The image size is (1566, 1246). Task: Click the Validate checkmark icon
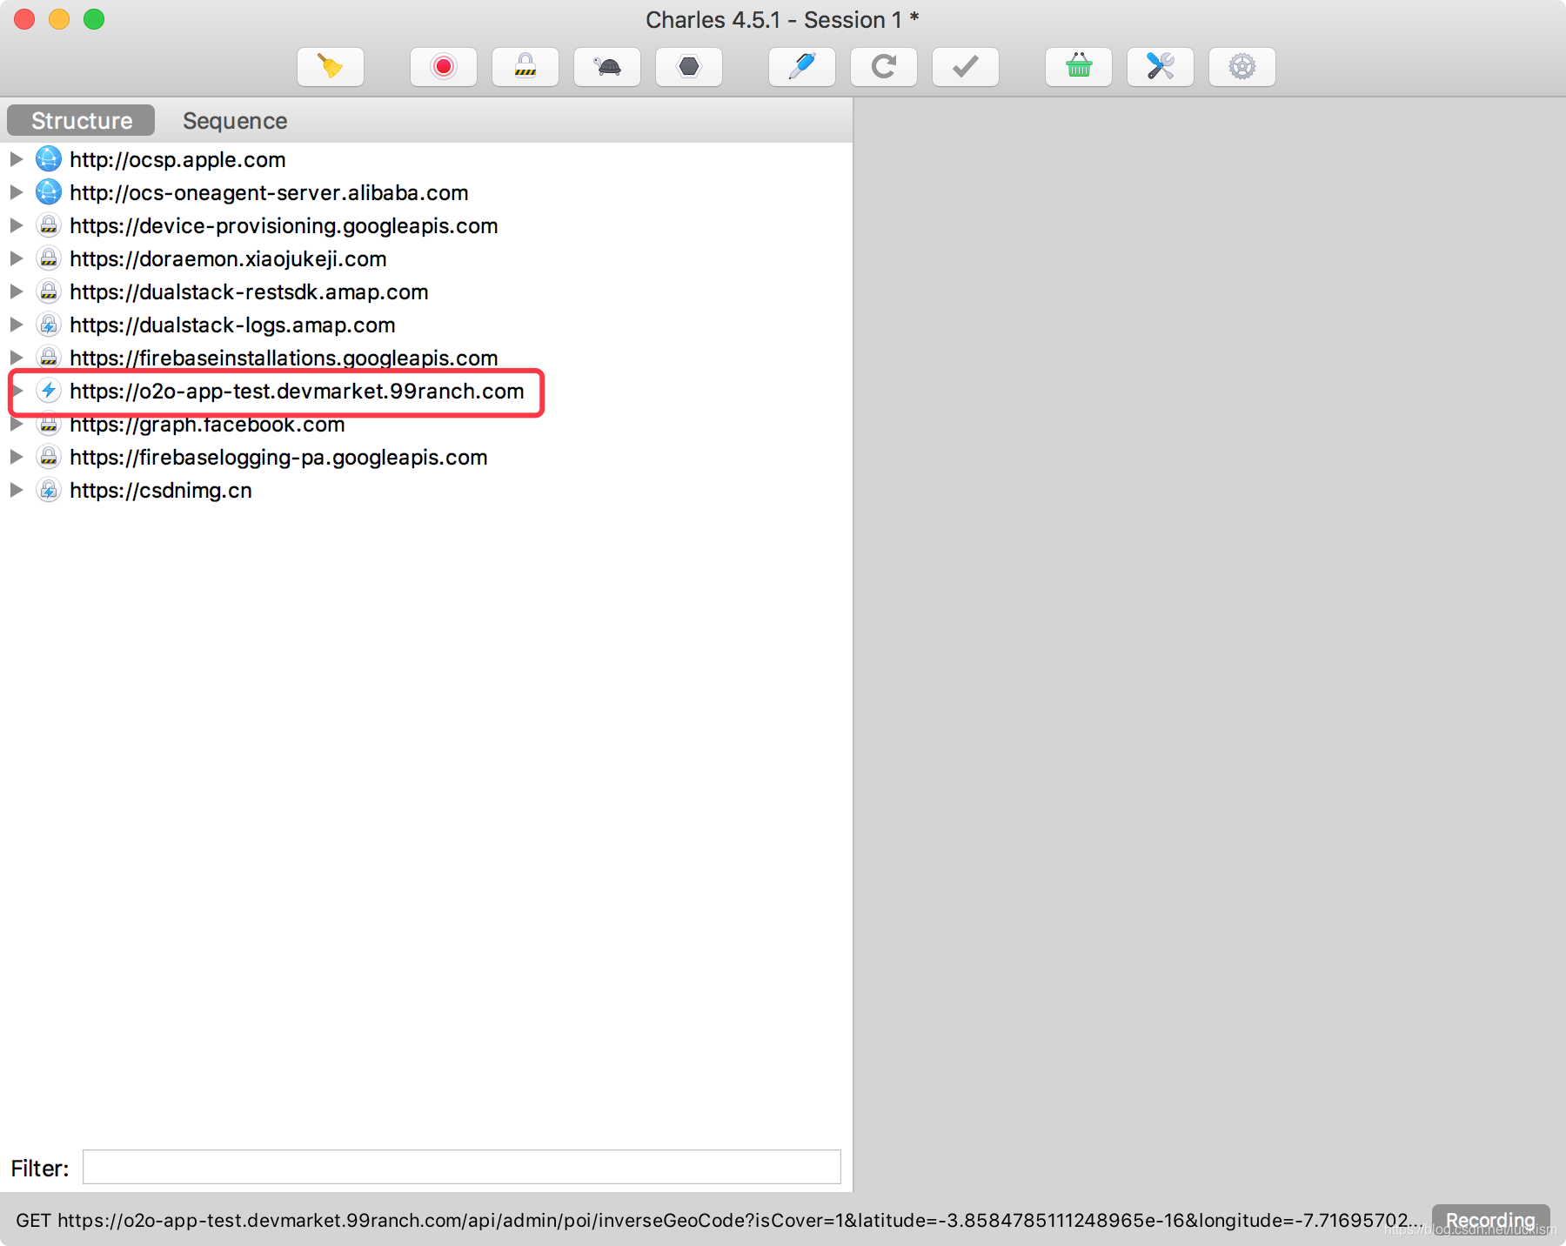click(x=966, y=67)
